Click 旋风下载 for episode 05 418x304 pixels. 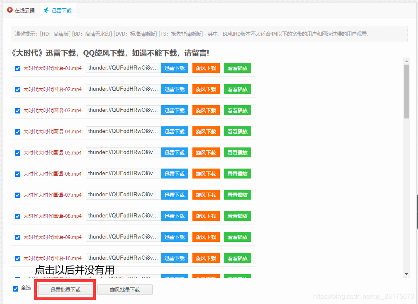(x=206, y=152)
